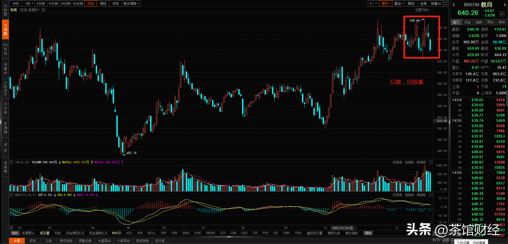Switch to 月线 monthly period
Image resolution: width=508 pixels, height=244 pixels.
[115, 3]
